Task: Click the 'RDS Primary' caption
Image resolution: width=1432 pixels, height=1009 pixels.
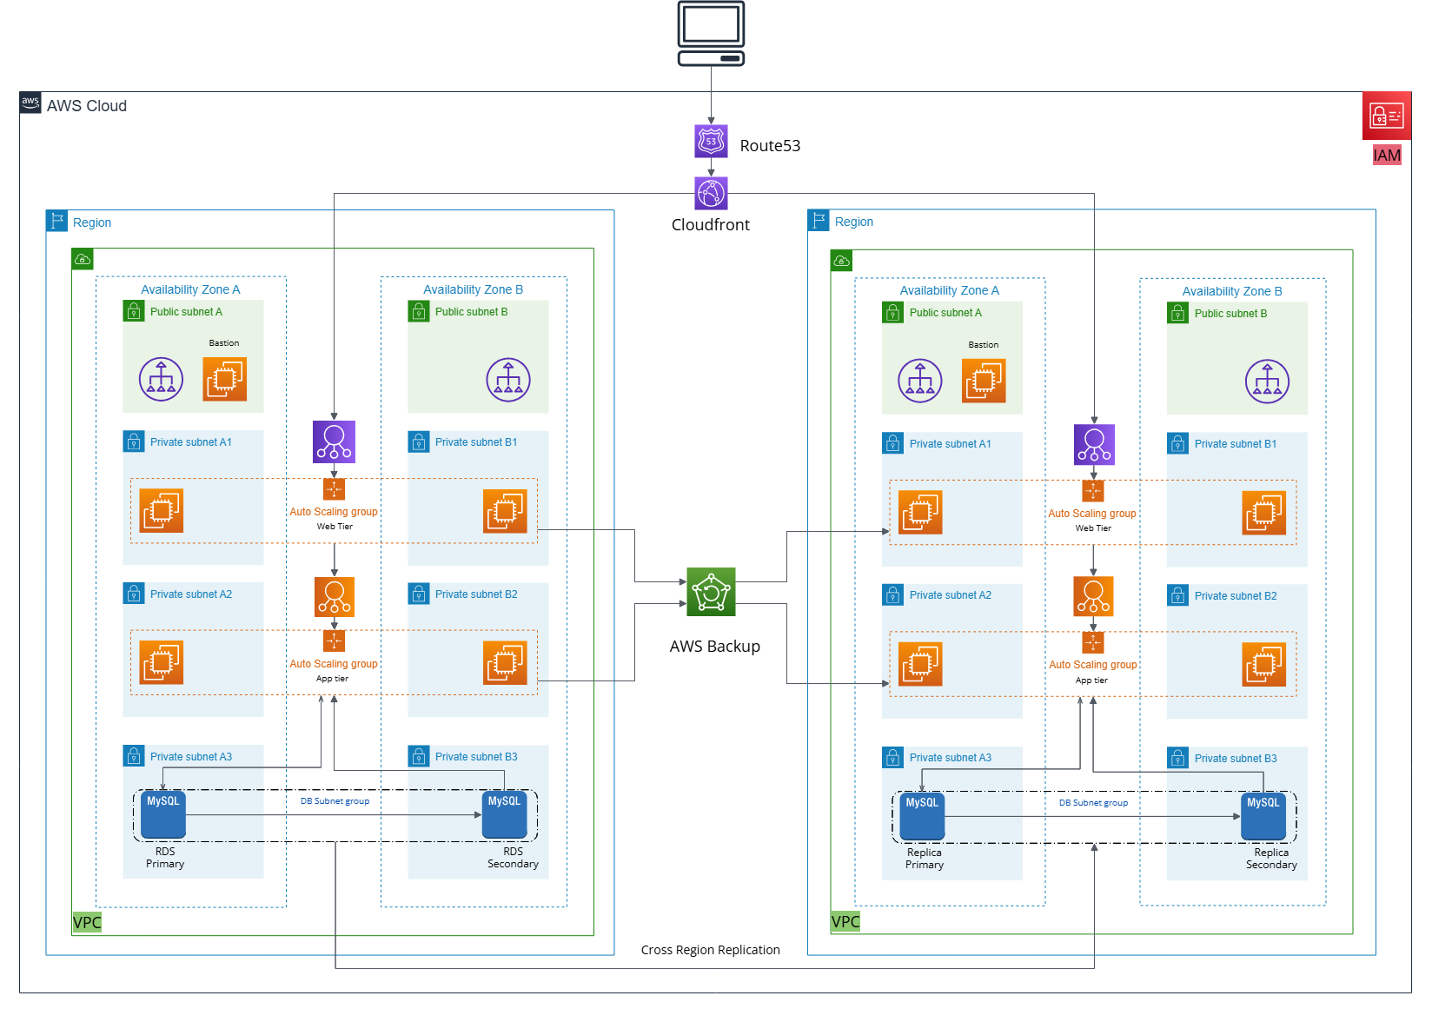Action: pos(165,858)
